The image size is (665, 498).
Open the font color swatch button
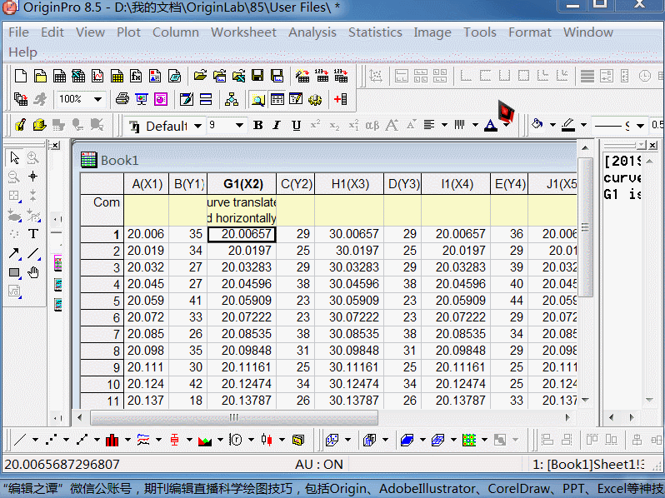pyautogui.click(x=490, y=126)
